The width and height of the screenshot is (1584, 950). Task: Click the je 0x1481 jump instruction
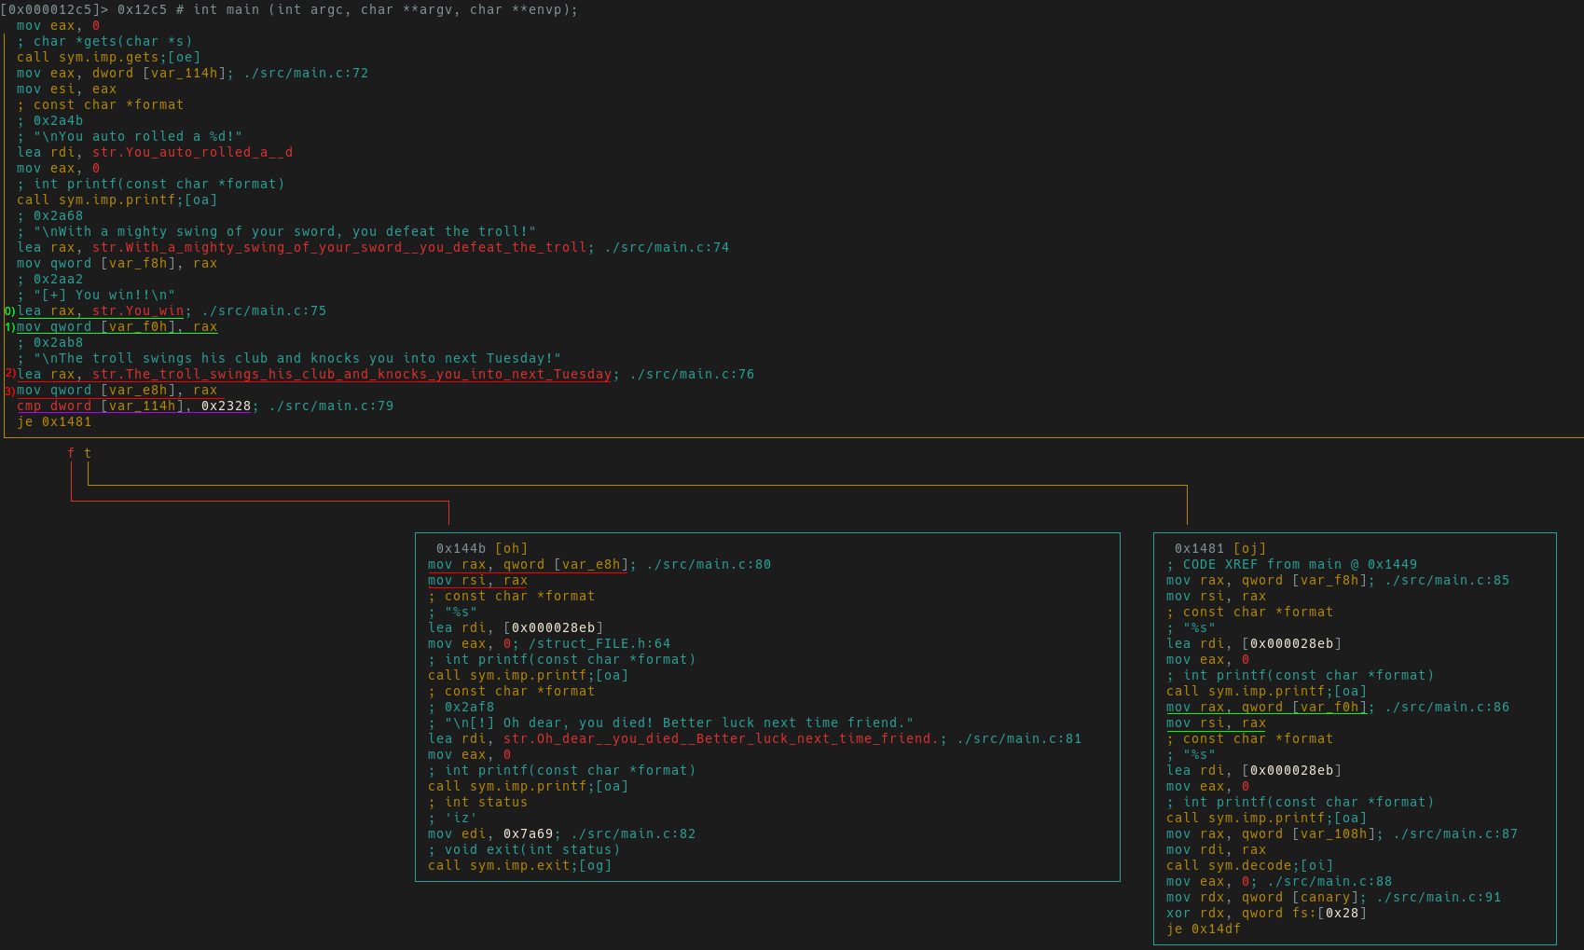[x=54, y=421]
